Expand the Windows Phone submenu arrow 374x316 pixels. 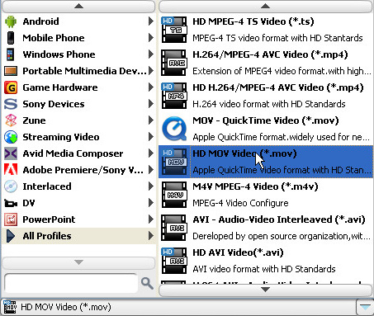[x=151, y=54]
